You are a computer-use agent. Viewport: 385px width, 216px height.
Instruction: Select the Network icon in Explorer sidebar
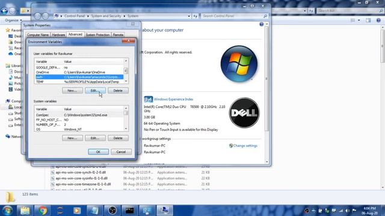[x=8, y=136]
